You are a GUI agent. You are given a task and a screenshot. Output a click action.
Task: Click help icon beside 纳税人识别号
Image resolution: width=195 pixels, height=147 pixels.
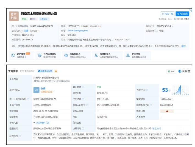pos(87,105)
